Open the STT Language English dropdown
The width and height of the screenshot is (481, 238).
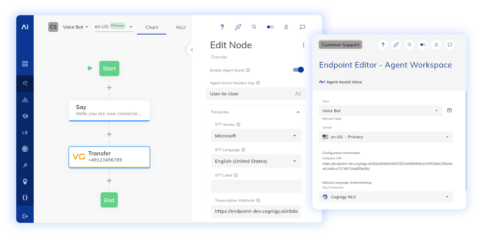tap(256, 161)
